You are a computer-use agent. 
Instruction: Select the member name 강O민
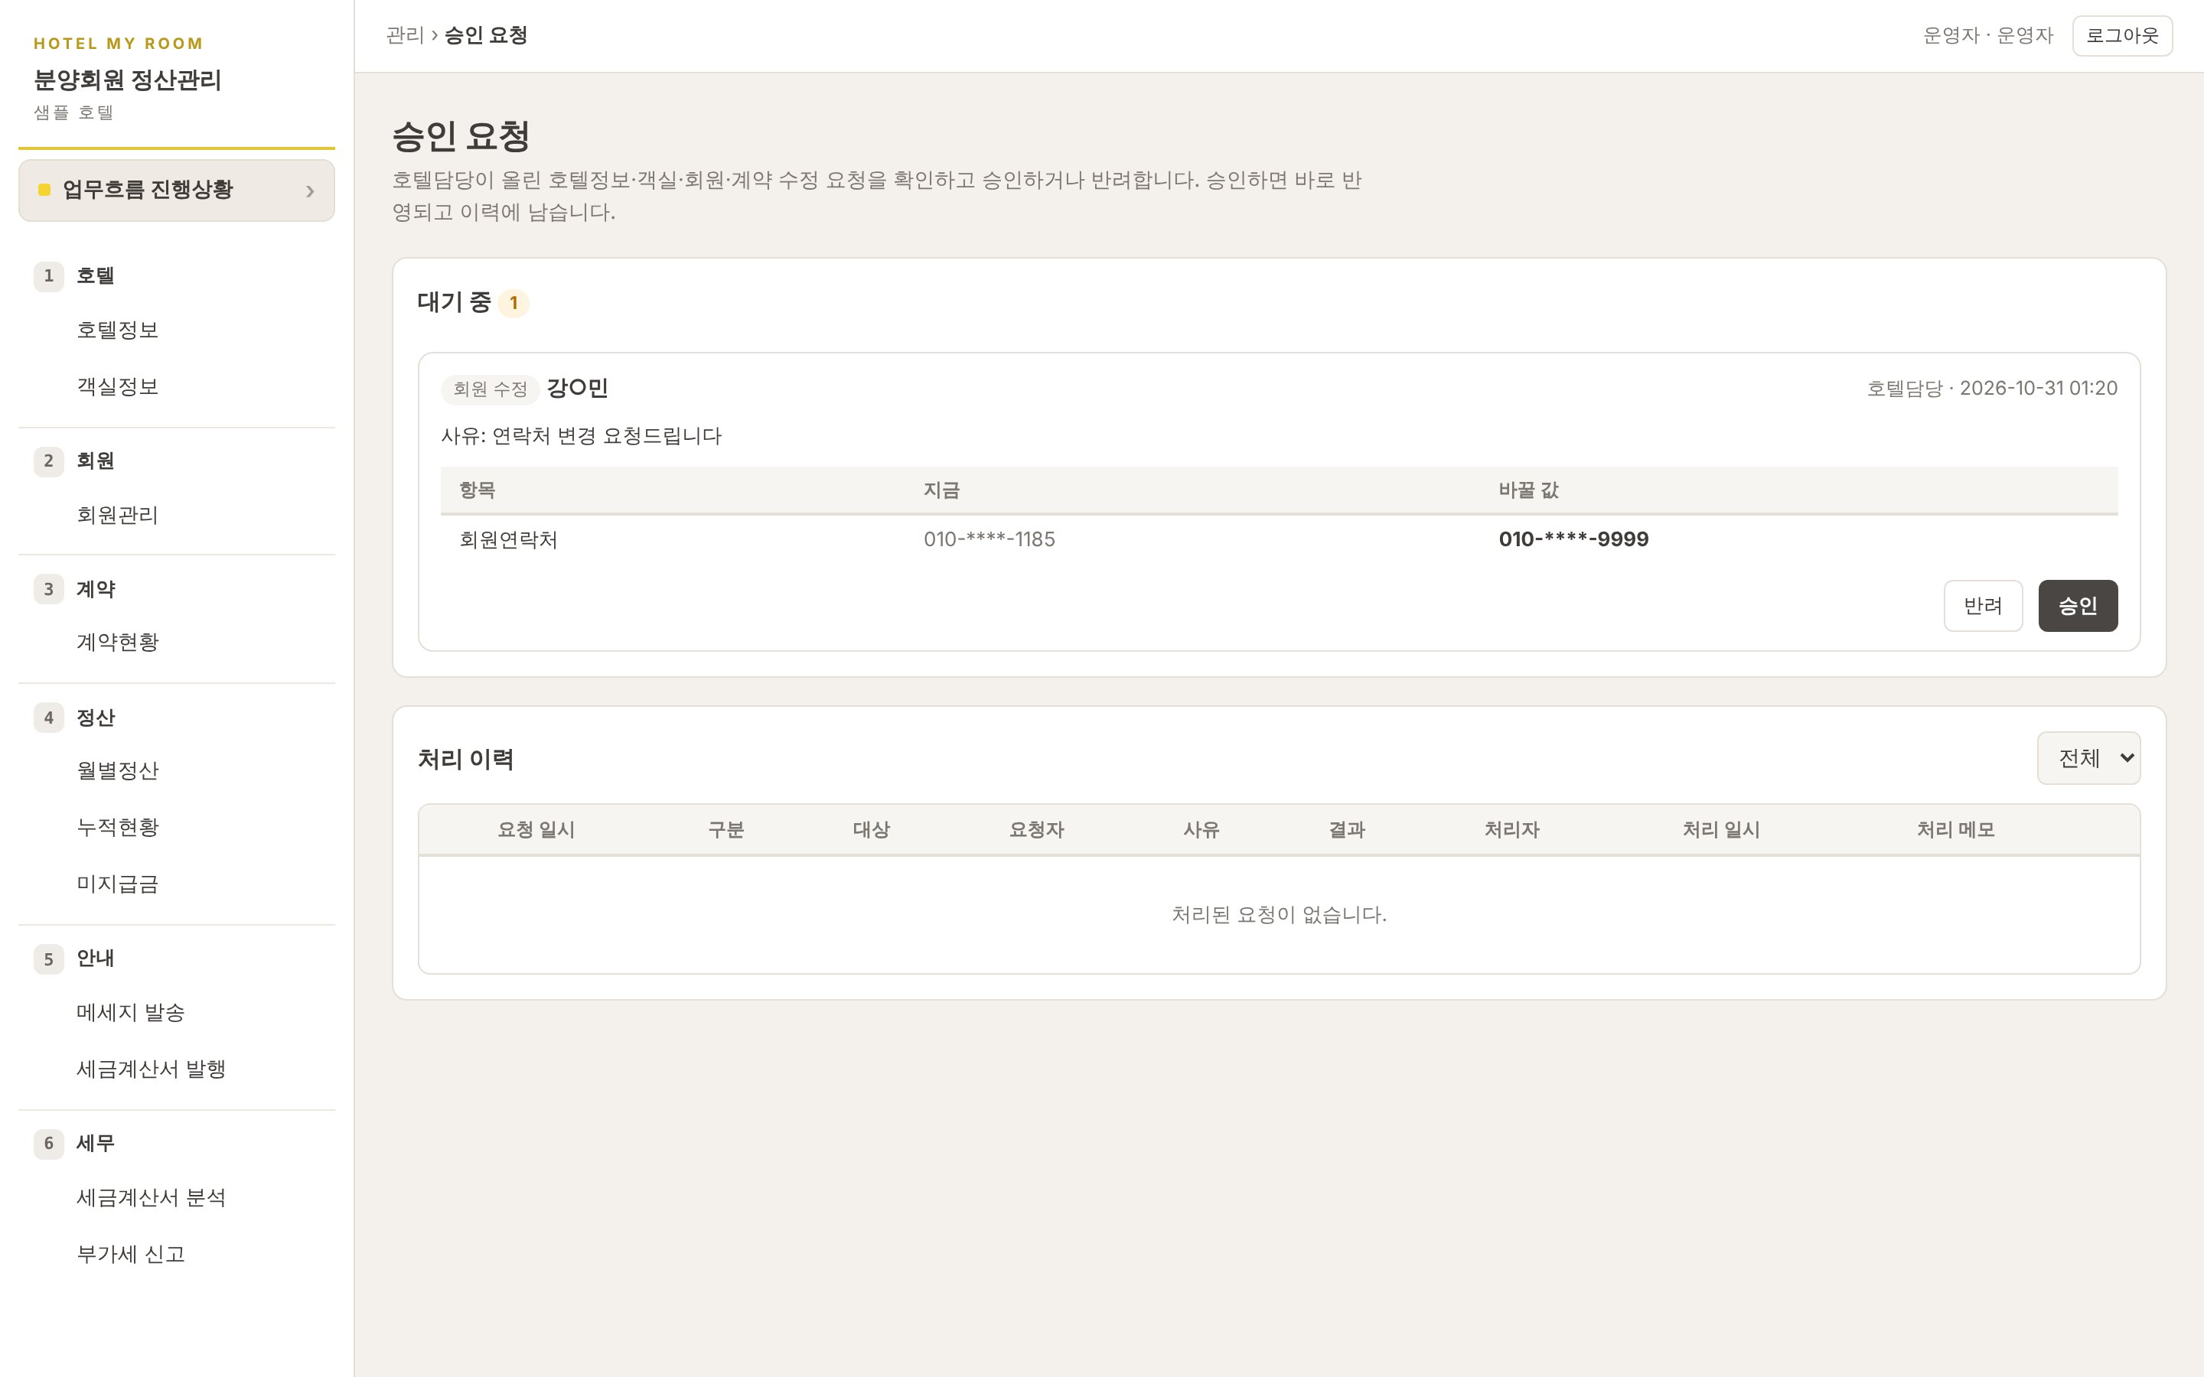pyautogui.click(x=578, y=388)
